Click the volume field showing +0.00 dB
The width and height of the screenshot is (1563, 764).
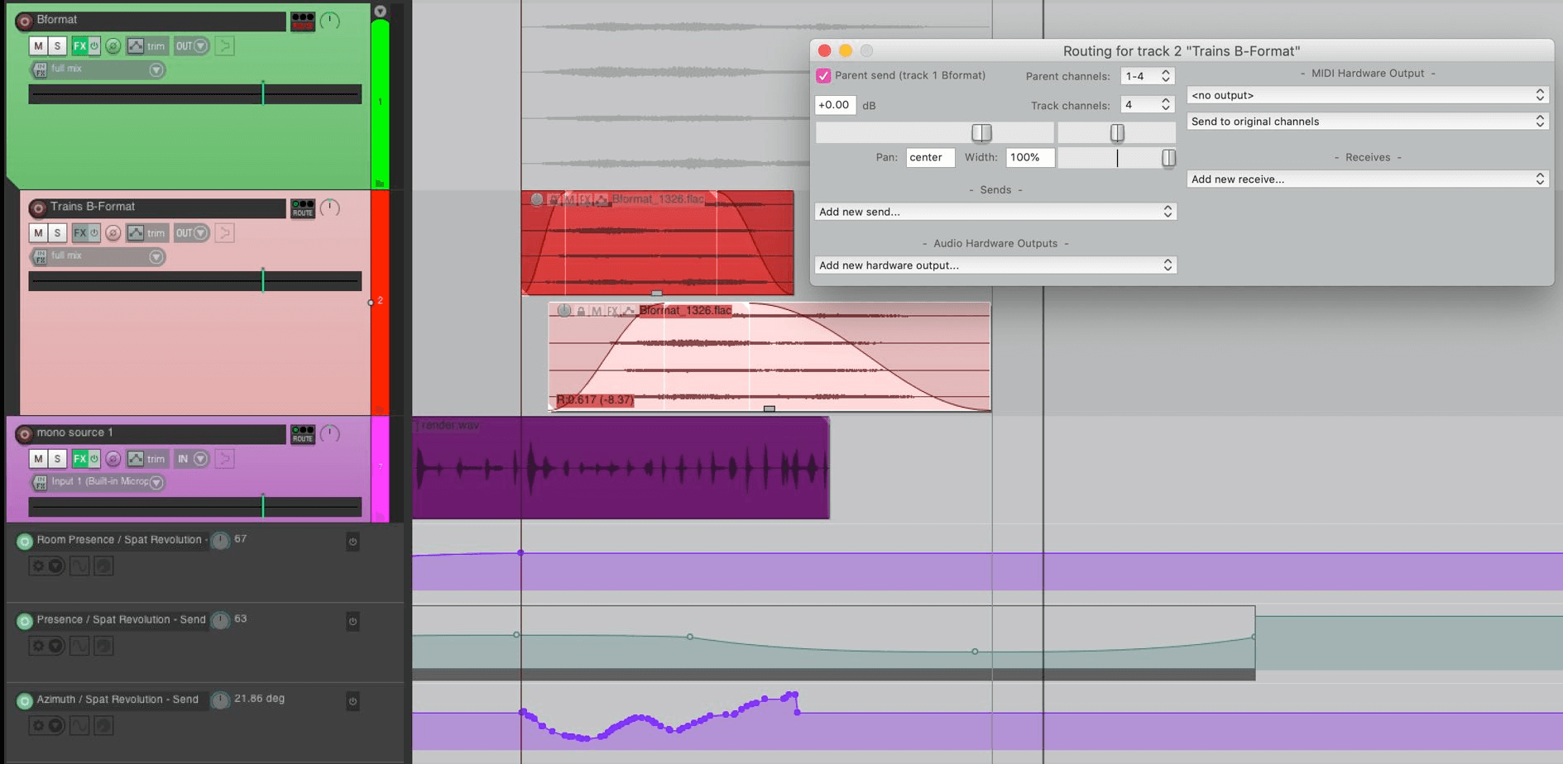pos(835,105)
